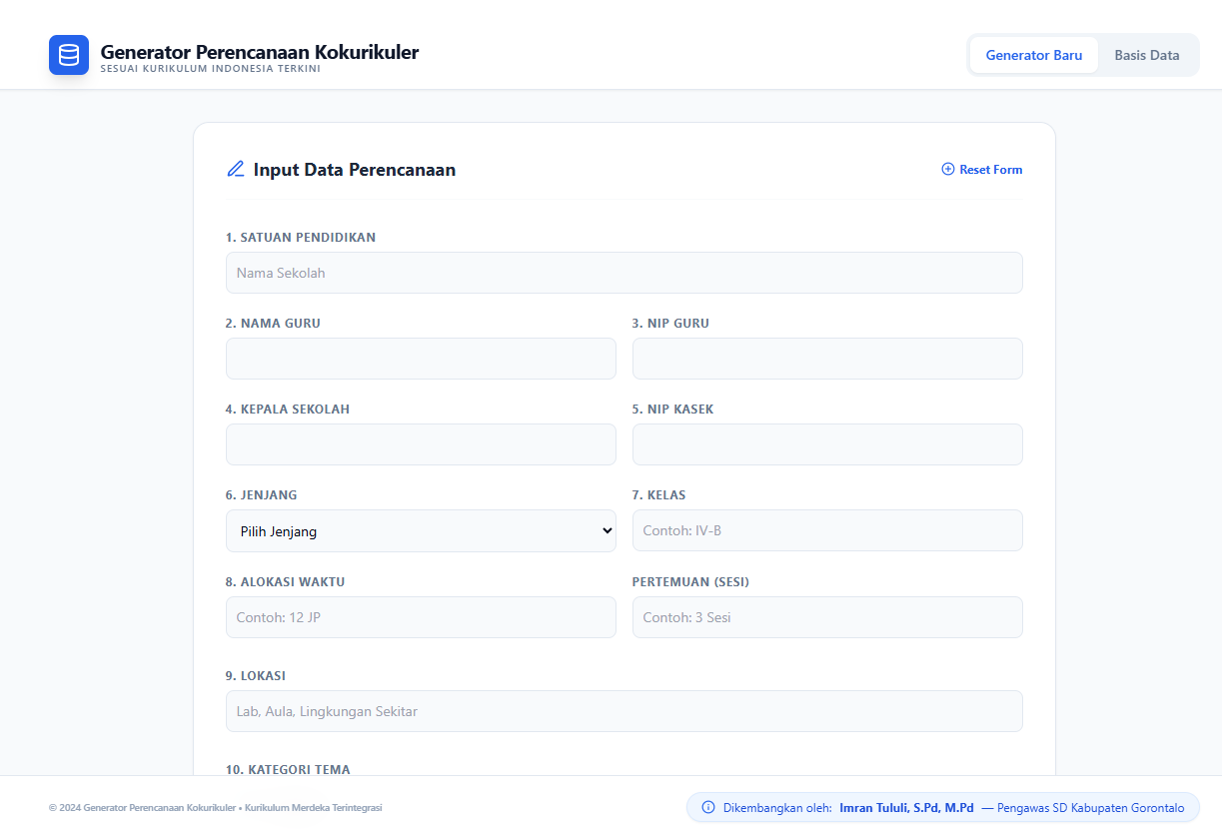
Task: Click the Input Data Perencanaan heading
Action: [x=354, y=170]
